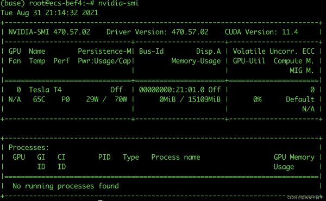Select the timestamp Tue Aug 31 line

[x=49, y=13]
